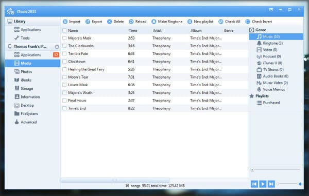Select the Podcast (0) genre
The height and width of the screenshot is (196, 309).
tap(269, 56)
